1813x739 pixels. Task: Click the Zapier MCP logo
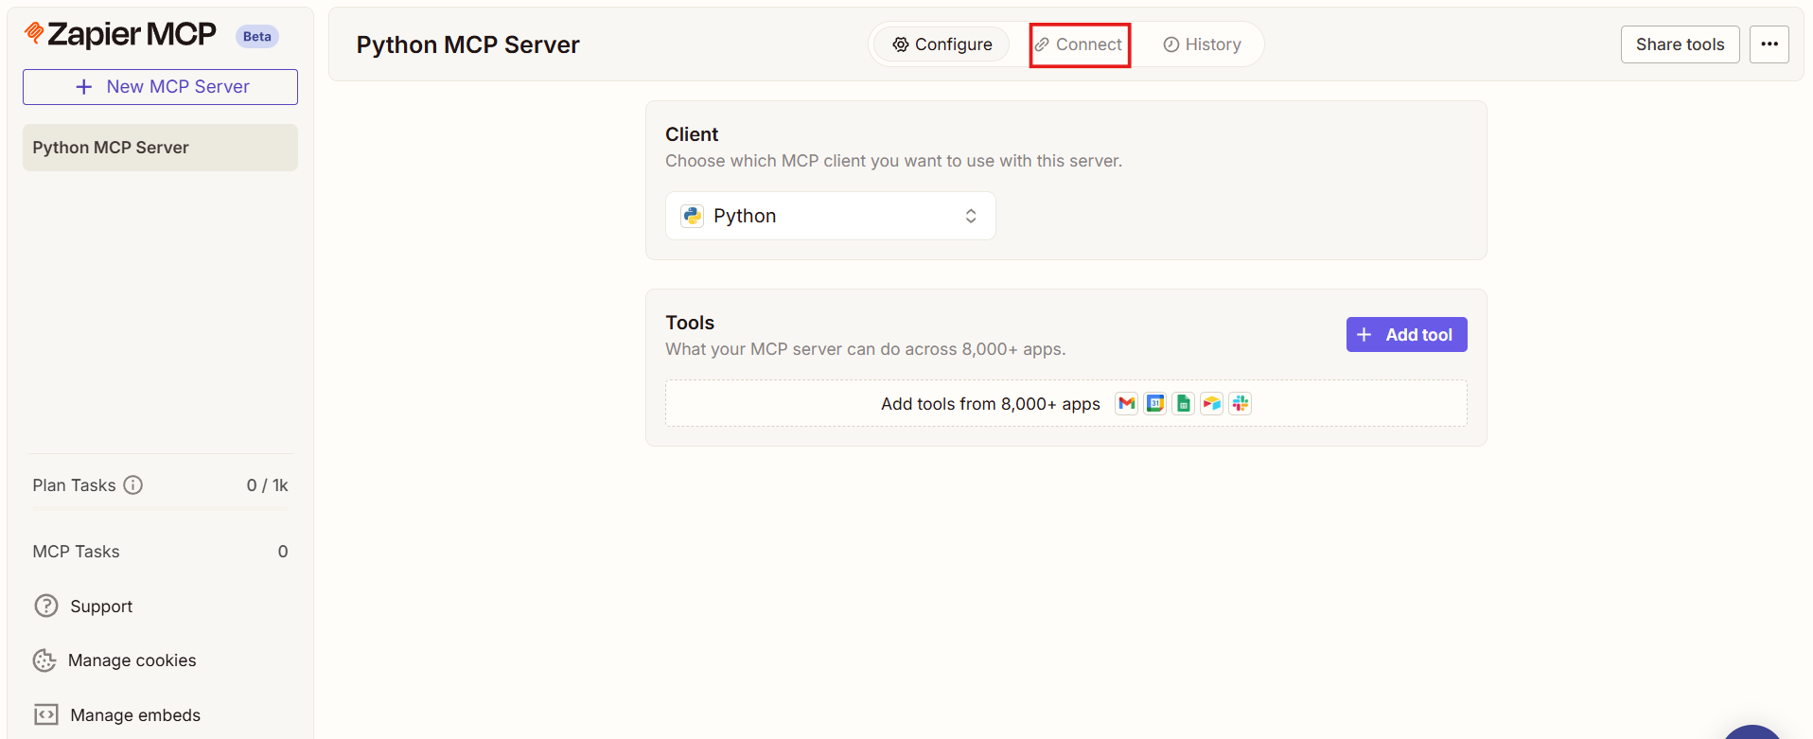pyautogui.click(x=121, y=35)
